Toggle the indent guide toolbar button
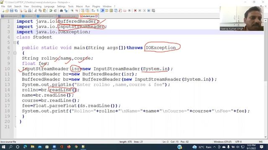This screenshot has width=268, height=150. (102, 10)
